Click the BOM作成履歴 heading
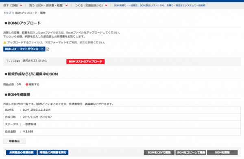The width and height of the screenshot is (244, 159). 17,95
